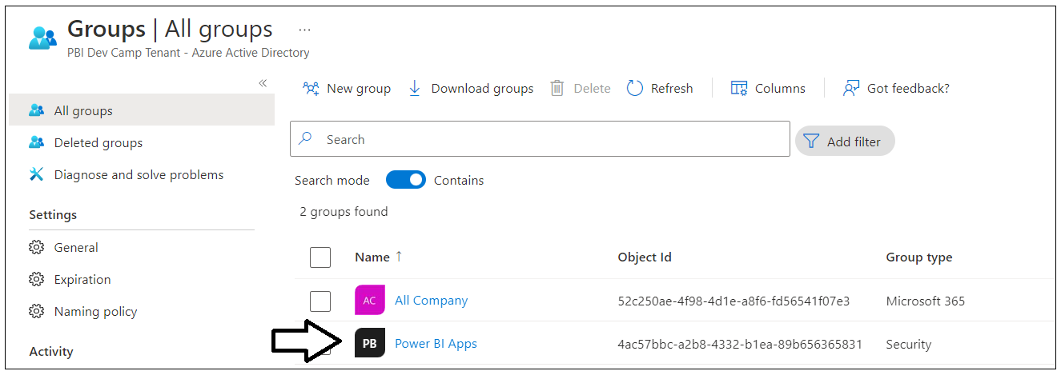This screenshot has height=375, width=1061.
Task: Check the select-all header checkbox
Action: [x=320, y=257]
